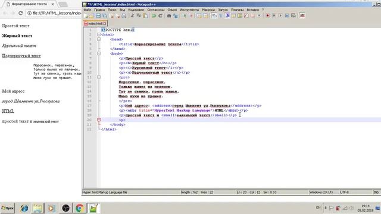Reload the page in the browser
Screen dimensions: 381x214
(21, 13)
